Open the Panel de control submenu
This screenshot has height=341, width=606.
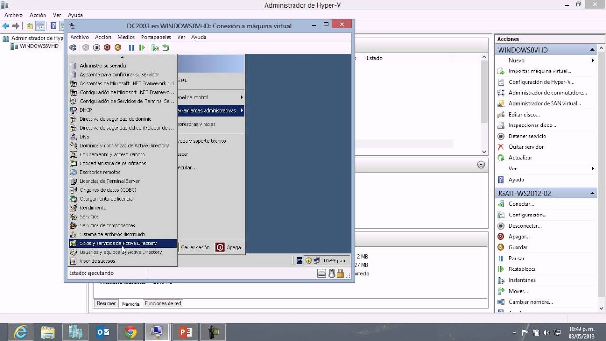pos(211,97)
